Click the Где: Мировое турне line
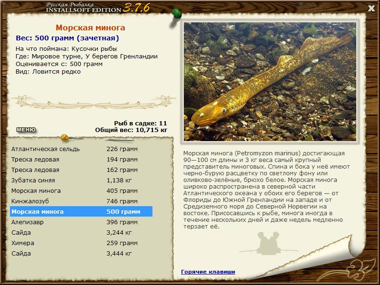Screen dimensions: 380x285 point(86,57)
